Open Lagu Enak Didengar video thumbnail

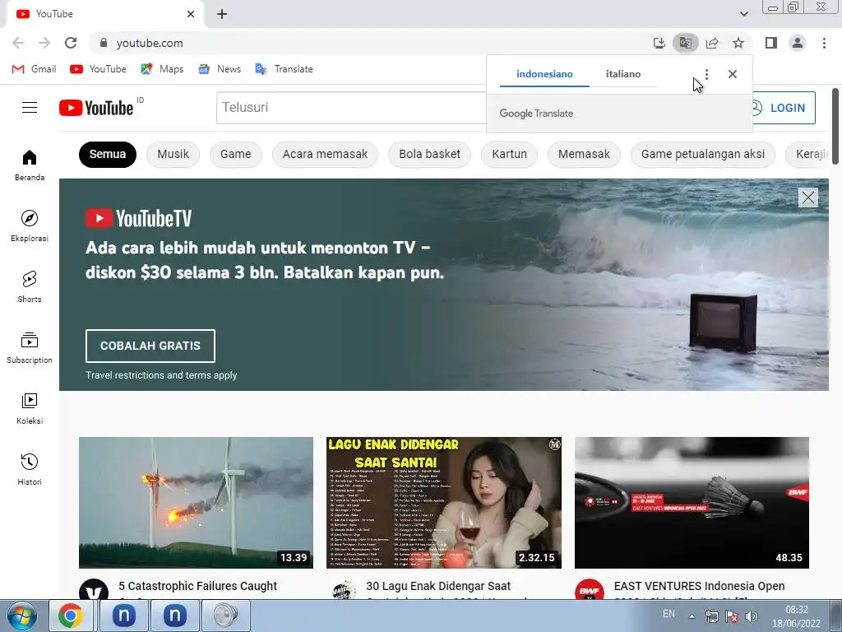[444, 503]
